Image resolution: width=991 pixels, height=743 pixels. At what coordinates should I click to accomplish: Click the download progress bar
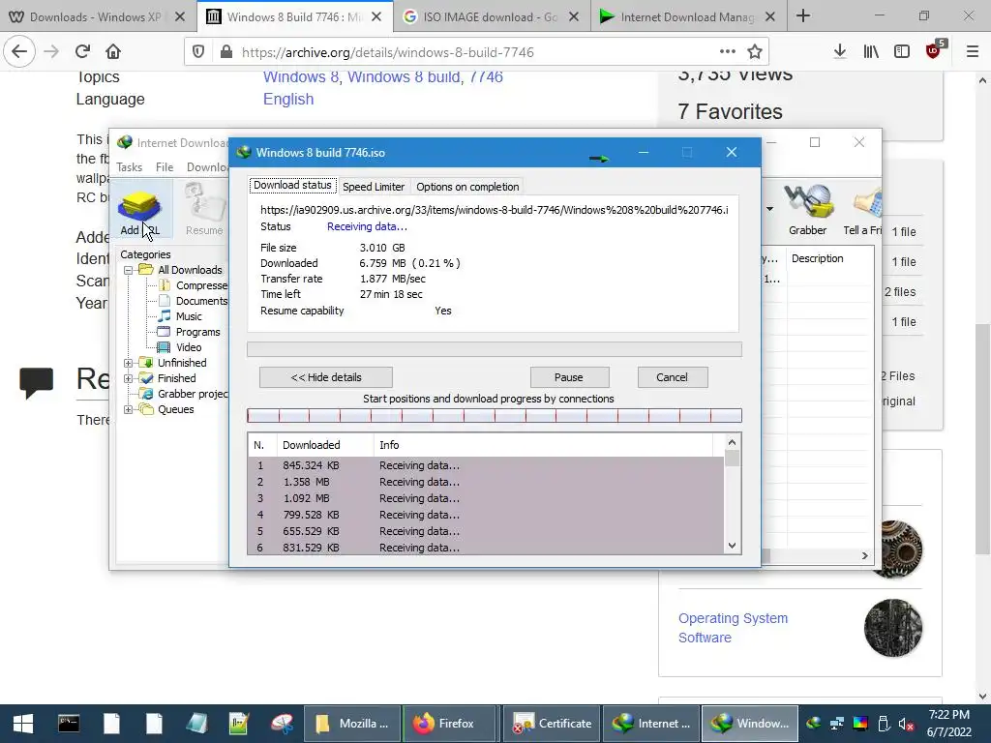click(x=495, y=349)
